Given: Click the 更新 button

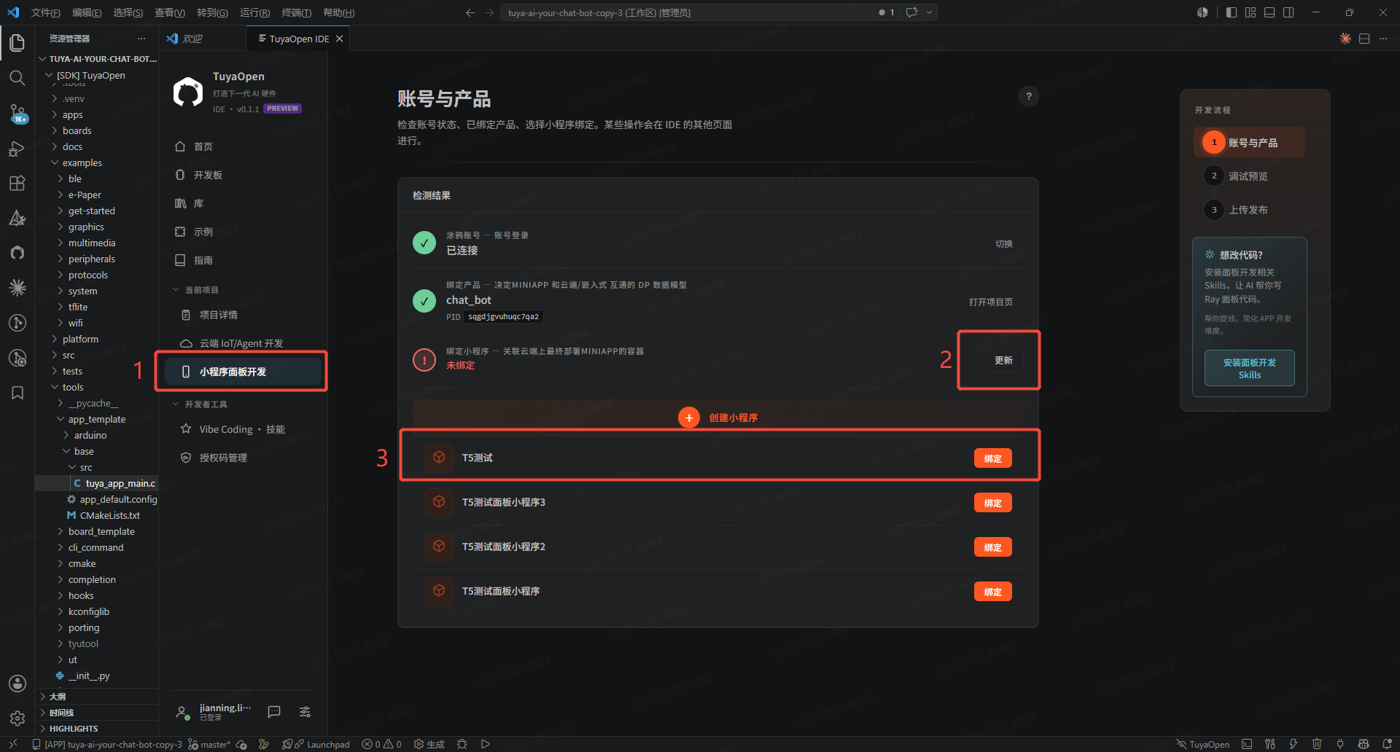Looking at the screenshot, I should (1003, 360).
